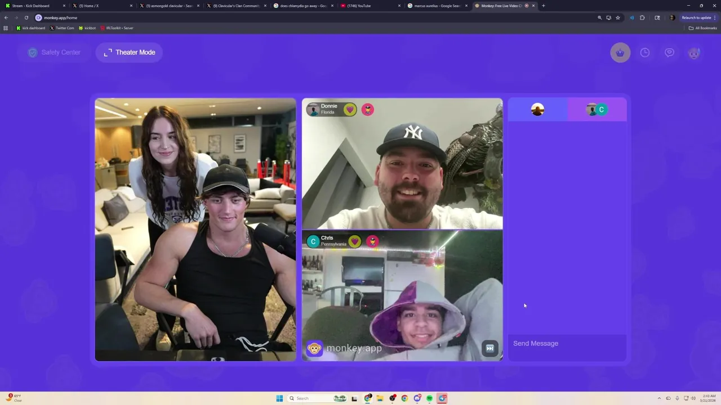The width and height of the screenshot is (721, 405).
Task: Reload the monkey.app page
Action: tap(26, 17)
